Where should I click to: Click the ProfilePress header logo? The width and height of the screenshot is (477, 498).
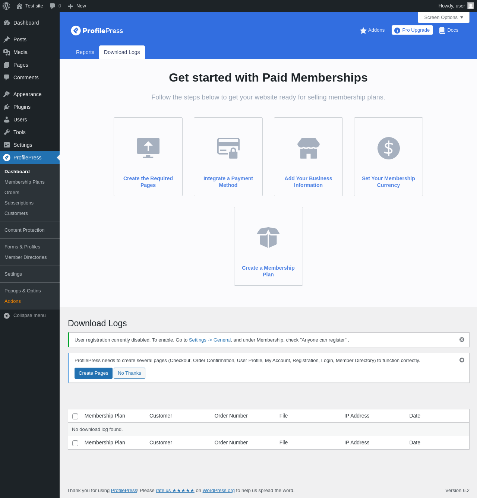pyautogui.click(x=97, y=31)
